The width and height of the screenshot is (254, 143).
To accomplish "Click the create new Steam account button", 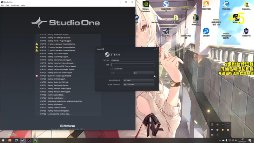I will pyautogui.click(x=139, y=85).
